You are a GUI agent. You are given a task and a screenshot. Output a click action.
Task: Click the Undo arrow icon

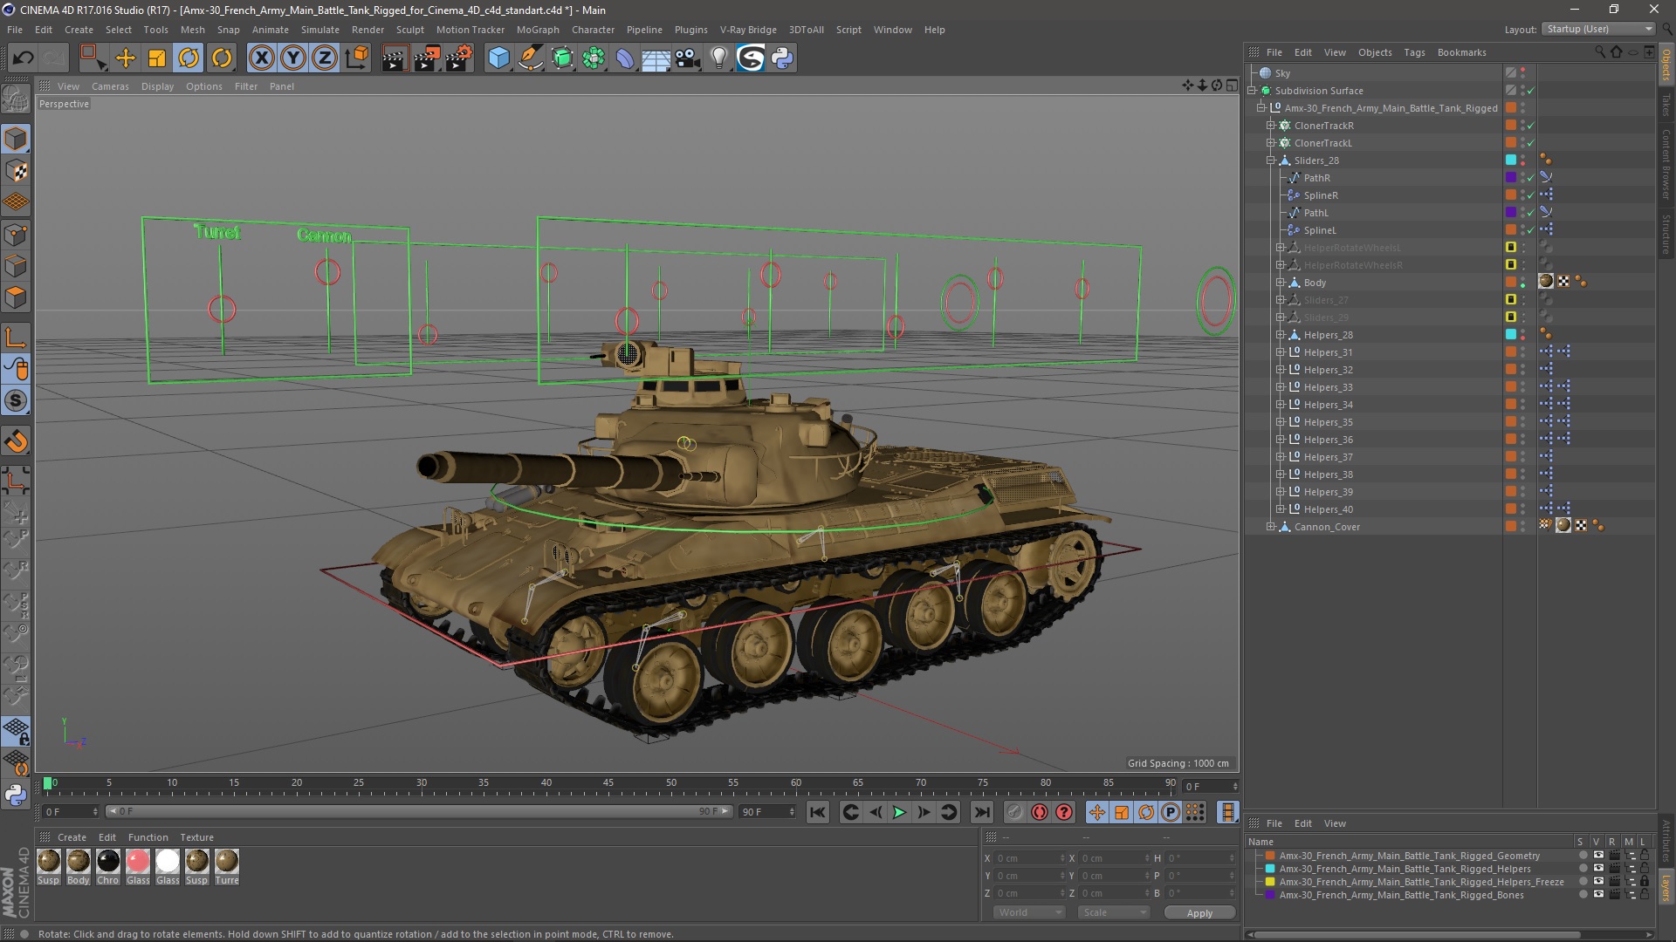coord(24,58)
